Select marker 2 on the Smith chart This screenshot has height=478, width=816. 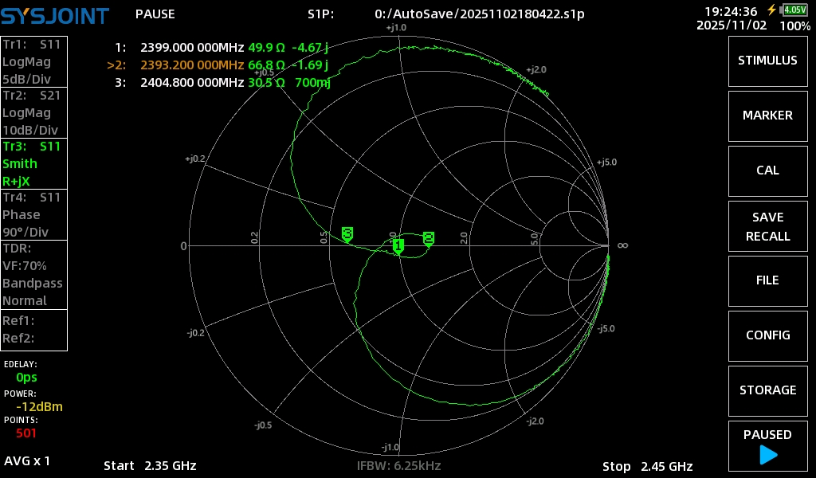429,238
